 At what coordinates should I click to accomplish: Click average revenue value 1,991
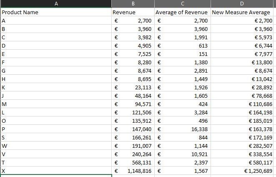point(183,38)
